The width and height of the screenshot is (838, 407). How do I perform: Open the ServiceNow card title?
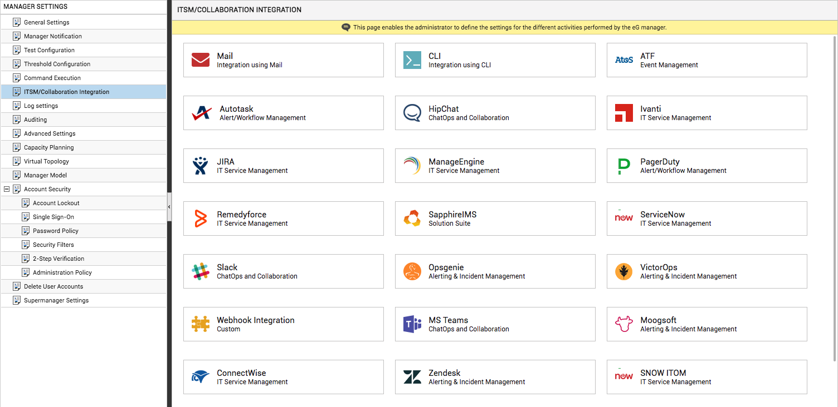662,215
